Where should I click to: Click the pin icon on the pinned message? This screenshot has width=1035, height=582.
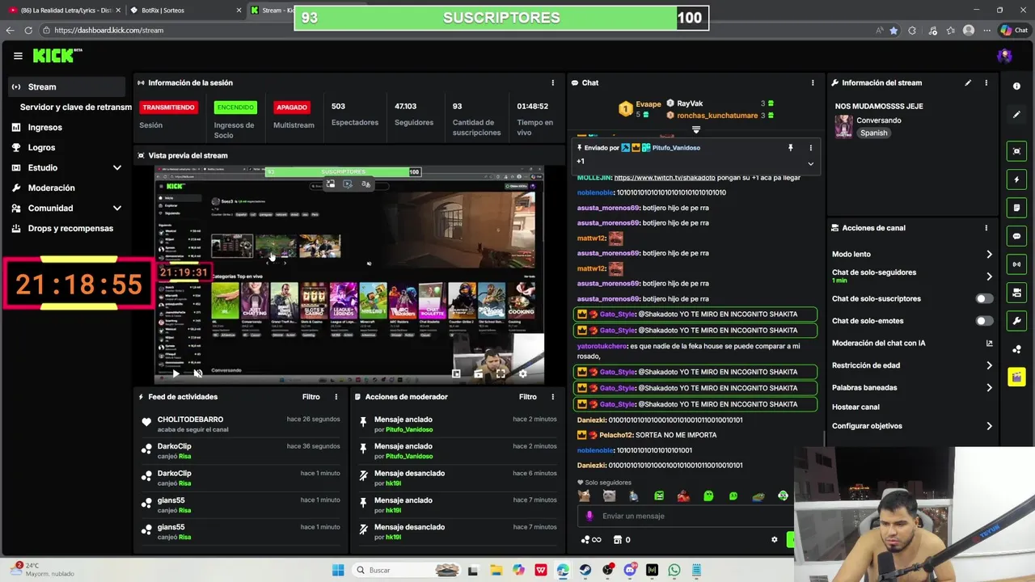point(790,148)
